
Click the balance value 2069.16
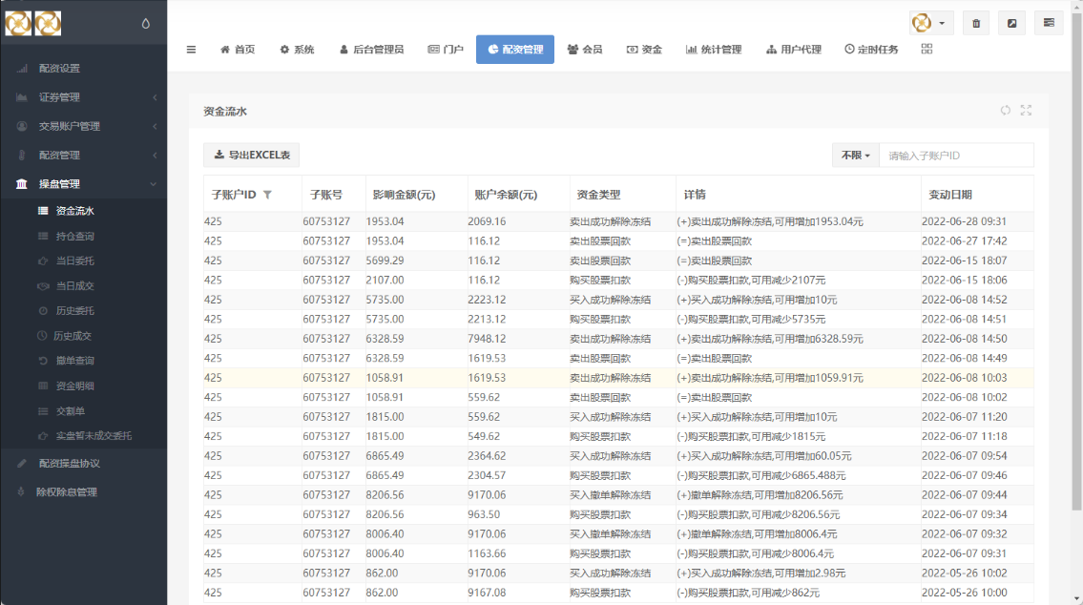point(487,221)
